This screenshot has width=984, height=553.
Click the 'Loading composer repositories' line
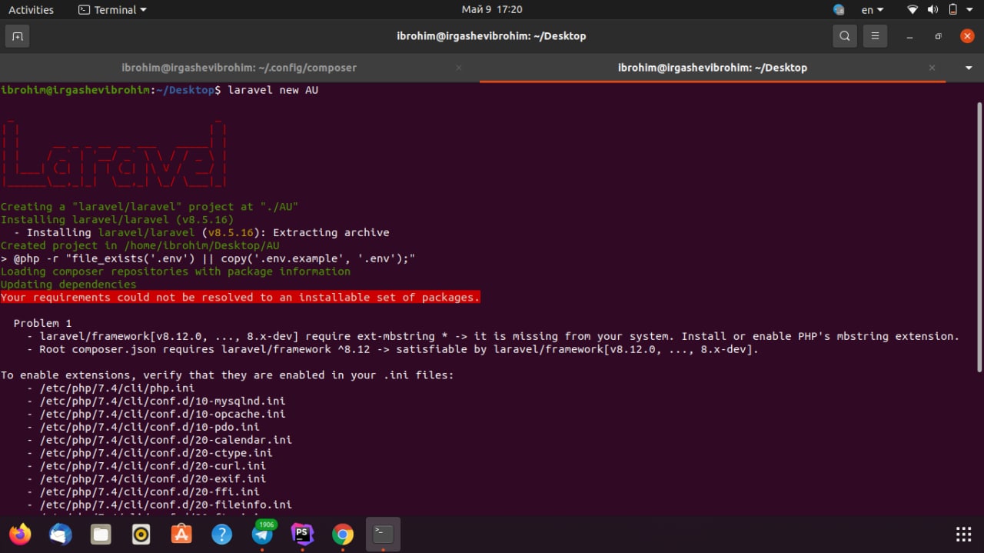point(175,271)
